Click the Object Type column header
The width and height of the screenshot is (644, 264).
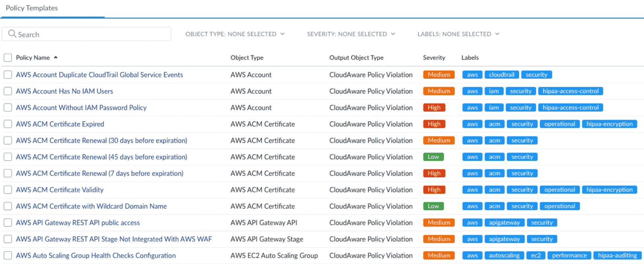[x=247, y=58]
